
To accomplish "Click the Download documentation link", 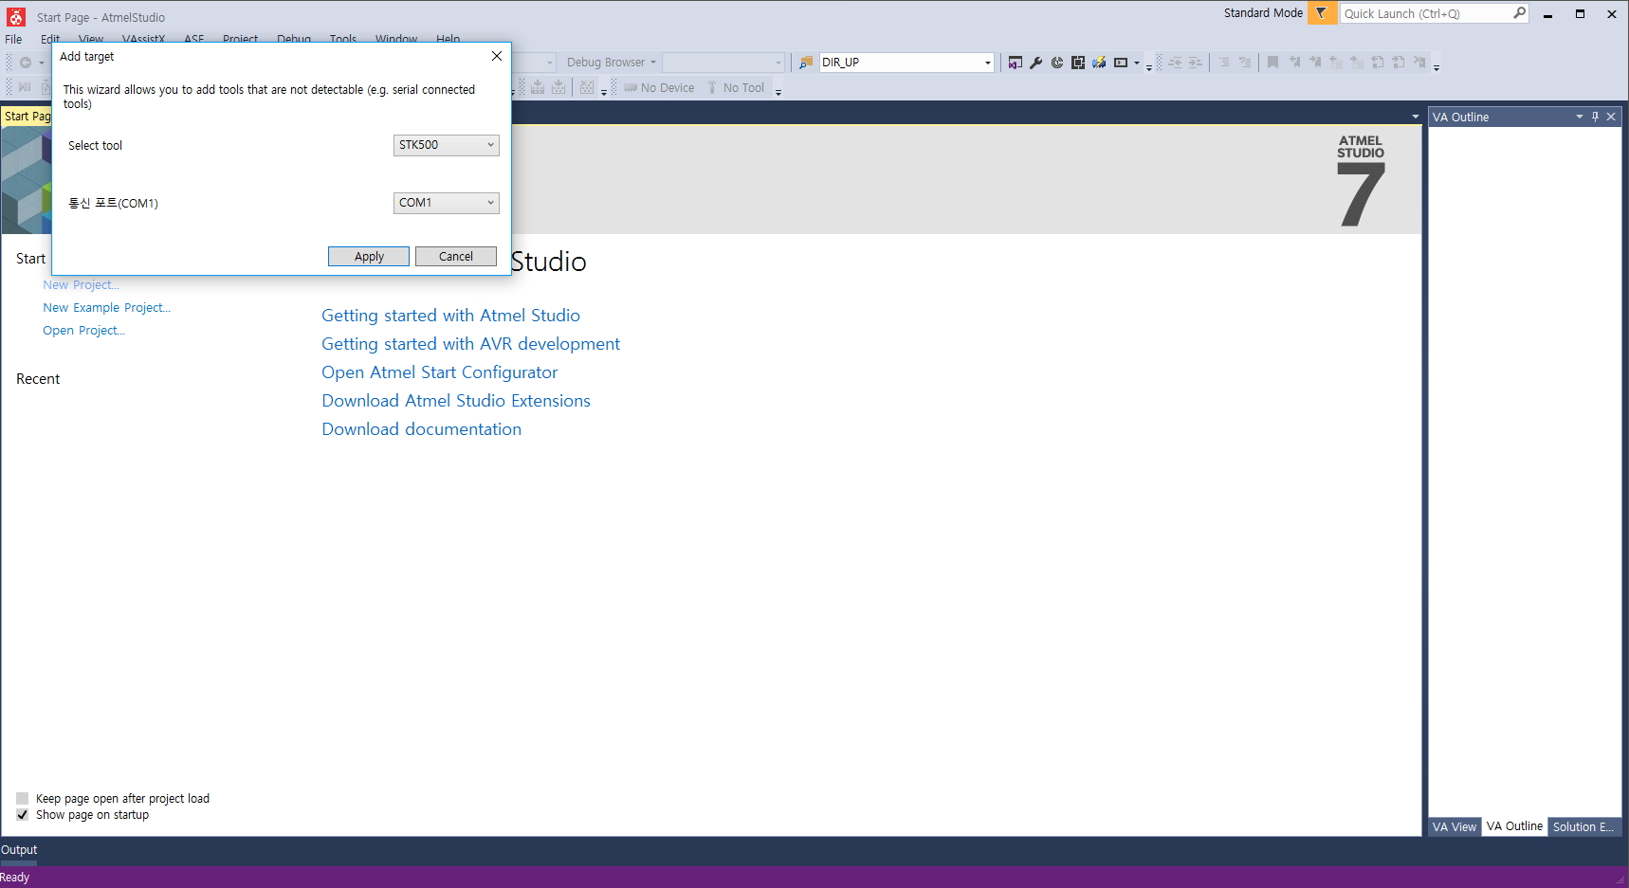I will pyautogui.click(x=421, y=429).
